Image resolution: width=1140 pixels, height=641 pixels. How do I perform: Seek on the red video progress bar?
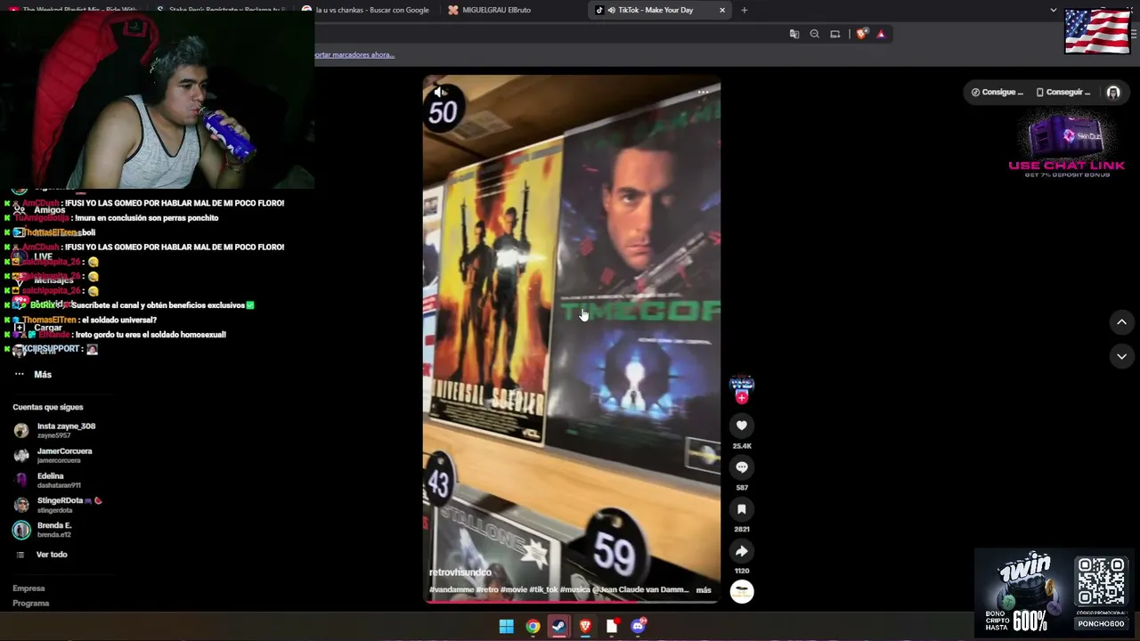[571, 602]
